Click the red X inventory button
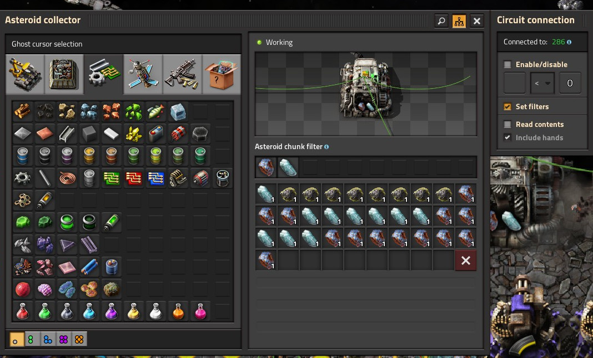 coord(466,260)
